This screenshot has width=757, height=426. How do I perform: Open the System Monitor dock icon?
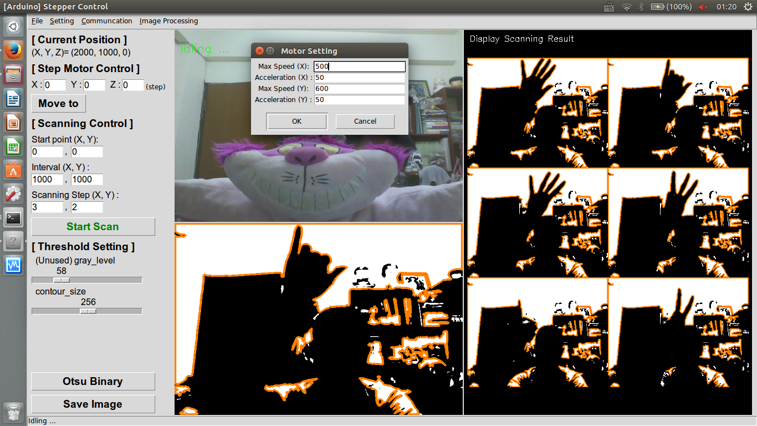pos(13,266)
